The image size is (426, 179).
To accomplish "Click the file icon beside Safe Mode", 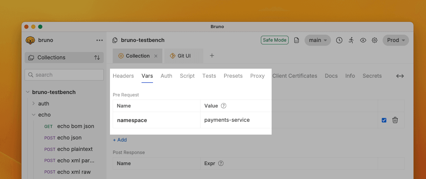I will [x=296, y=40].
